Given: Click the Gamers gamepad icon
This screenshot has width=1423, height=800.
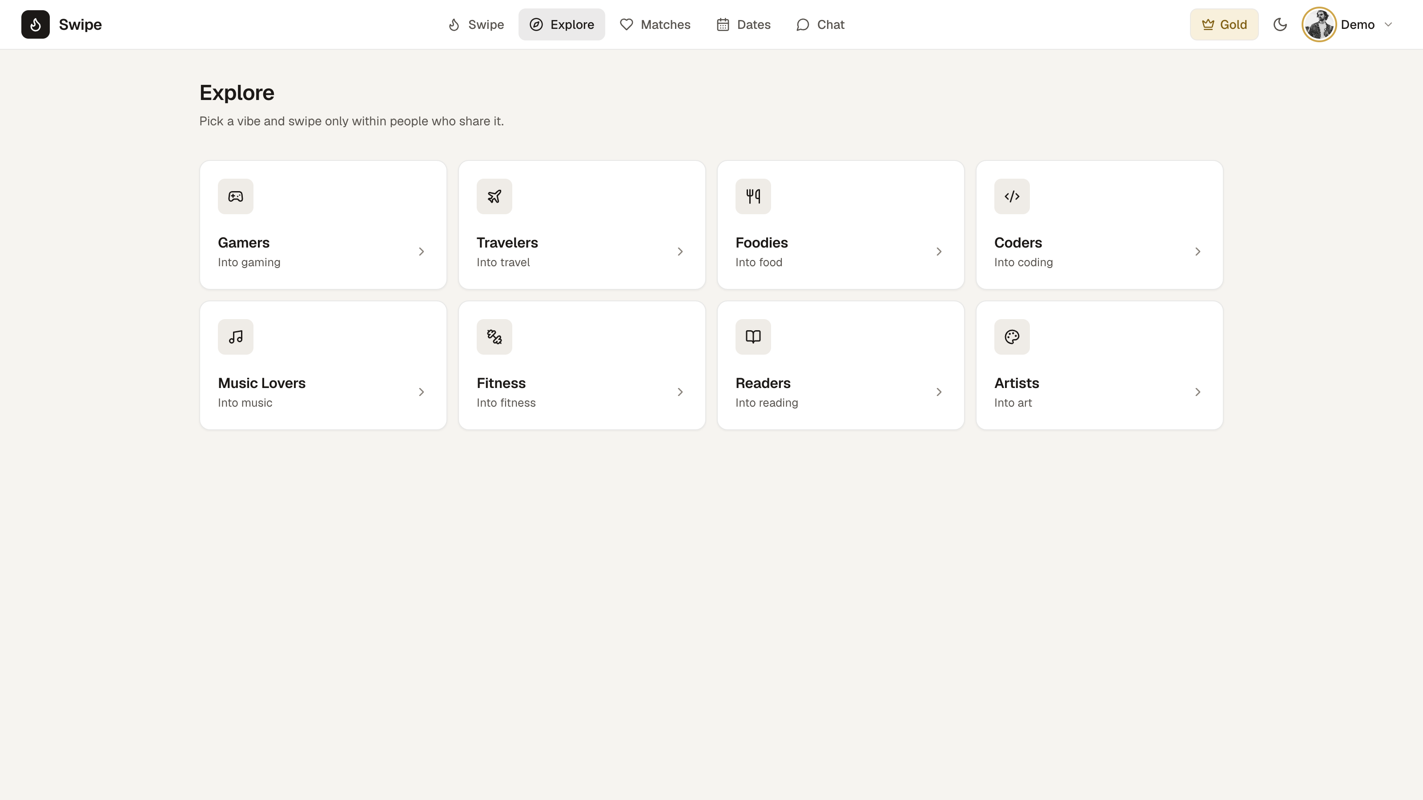Looking at the screenshot, I should click(235, 196).
